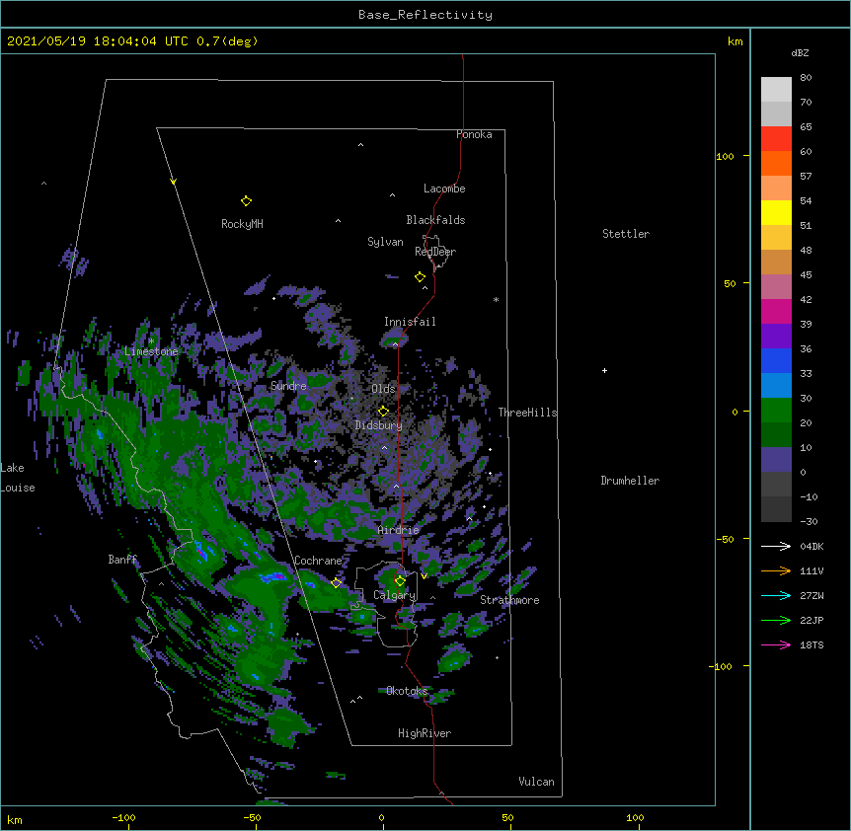Click the Innisfail label
The height and width of the screenshot is (831, 851).
[410, 322]
